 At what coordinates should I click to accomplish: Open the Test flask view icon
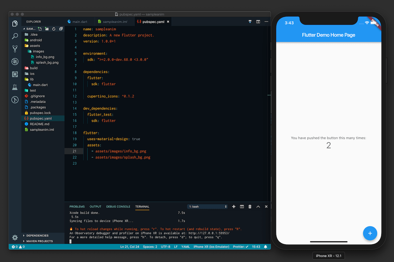coord(15,87)
